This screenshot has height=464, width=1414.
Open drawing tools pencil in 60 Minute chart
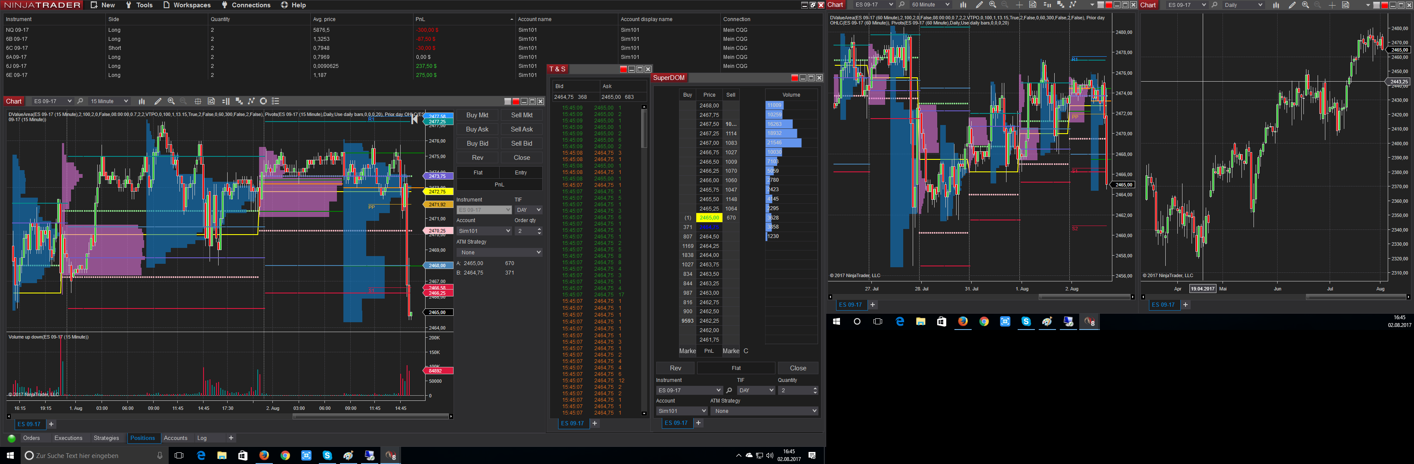click(x=979, y=5)
